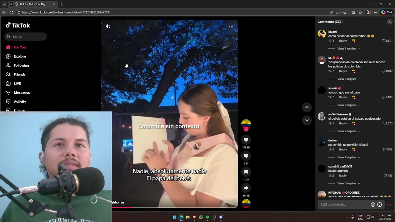Refresh the page in the browser
Viewport: 395px width, 222px height.
11,12
